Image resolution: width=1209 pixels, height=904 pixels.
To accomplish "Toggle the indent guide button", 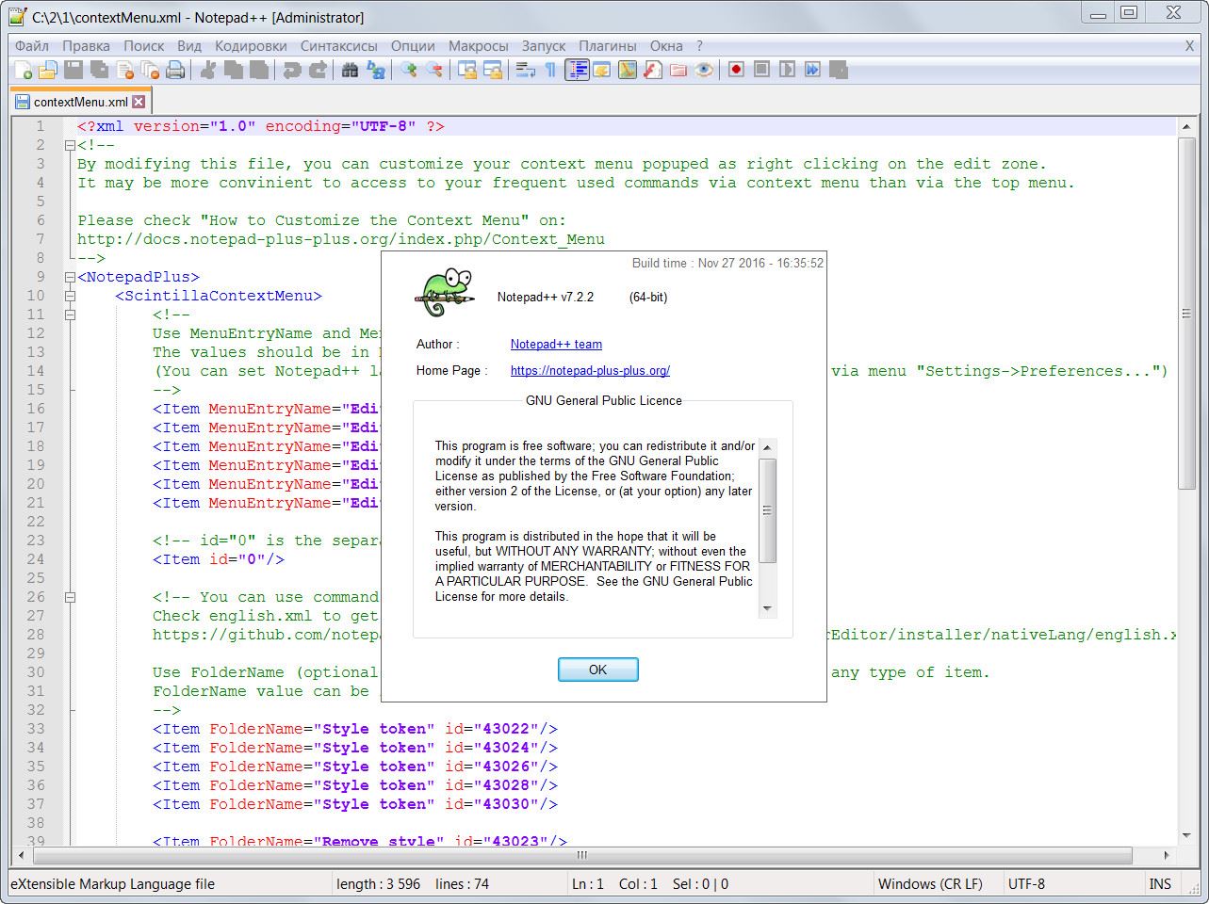I will point(577,70).
